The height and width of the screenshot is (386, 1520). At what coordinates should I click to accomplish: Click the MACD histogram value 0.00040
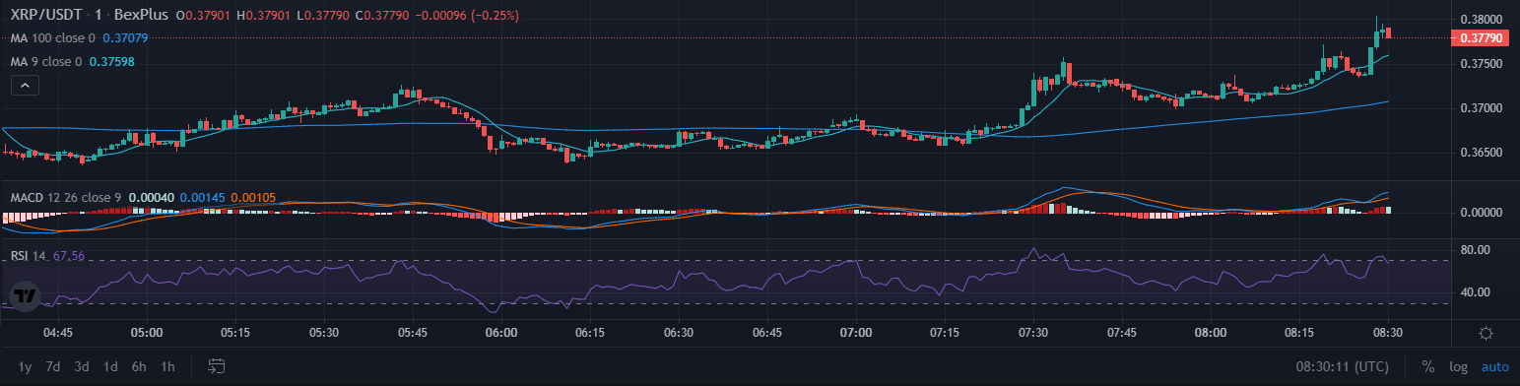click(151, 198)
